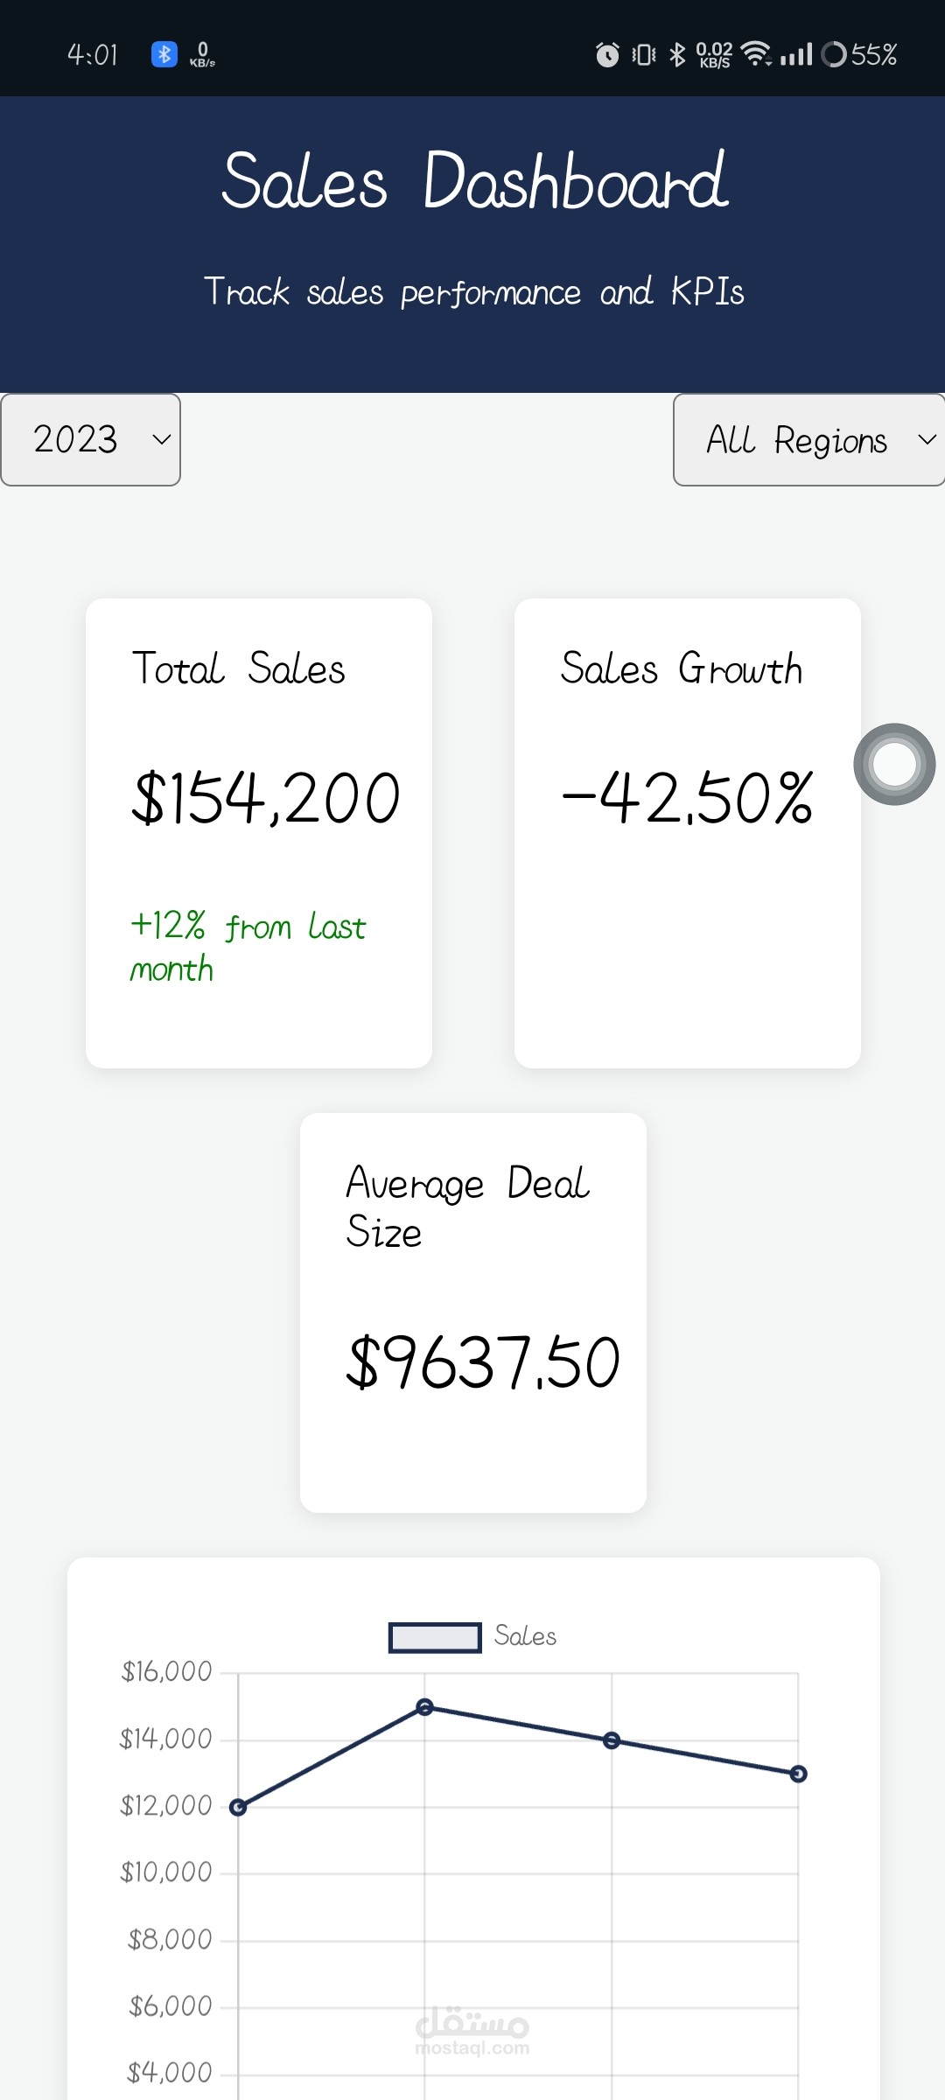The image size is (945, 2100).
Task: Tap the alarm clock status icon
Action: (607, 54)
